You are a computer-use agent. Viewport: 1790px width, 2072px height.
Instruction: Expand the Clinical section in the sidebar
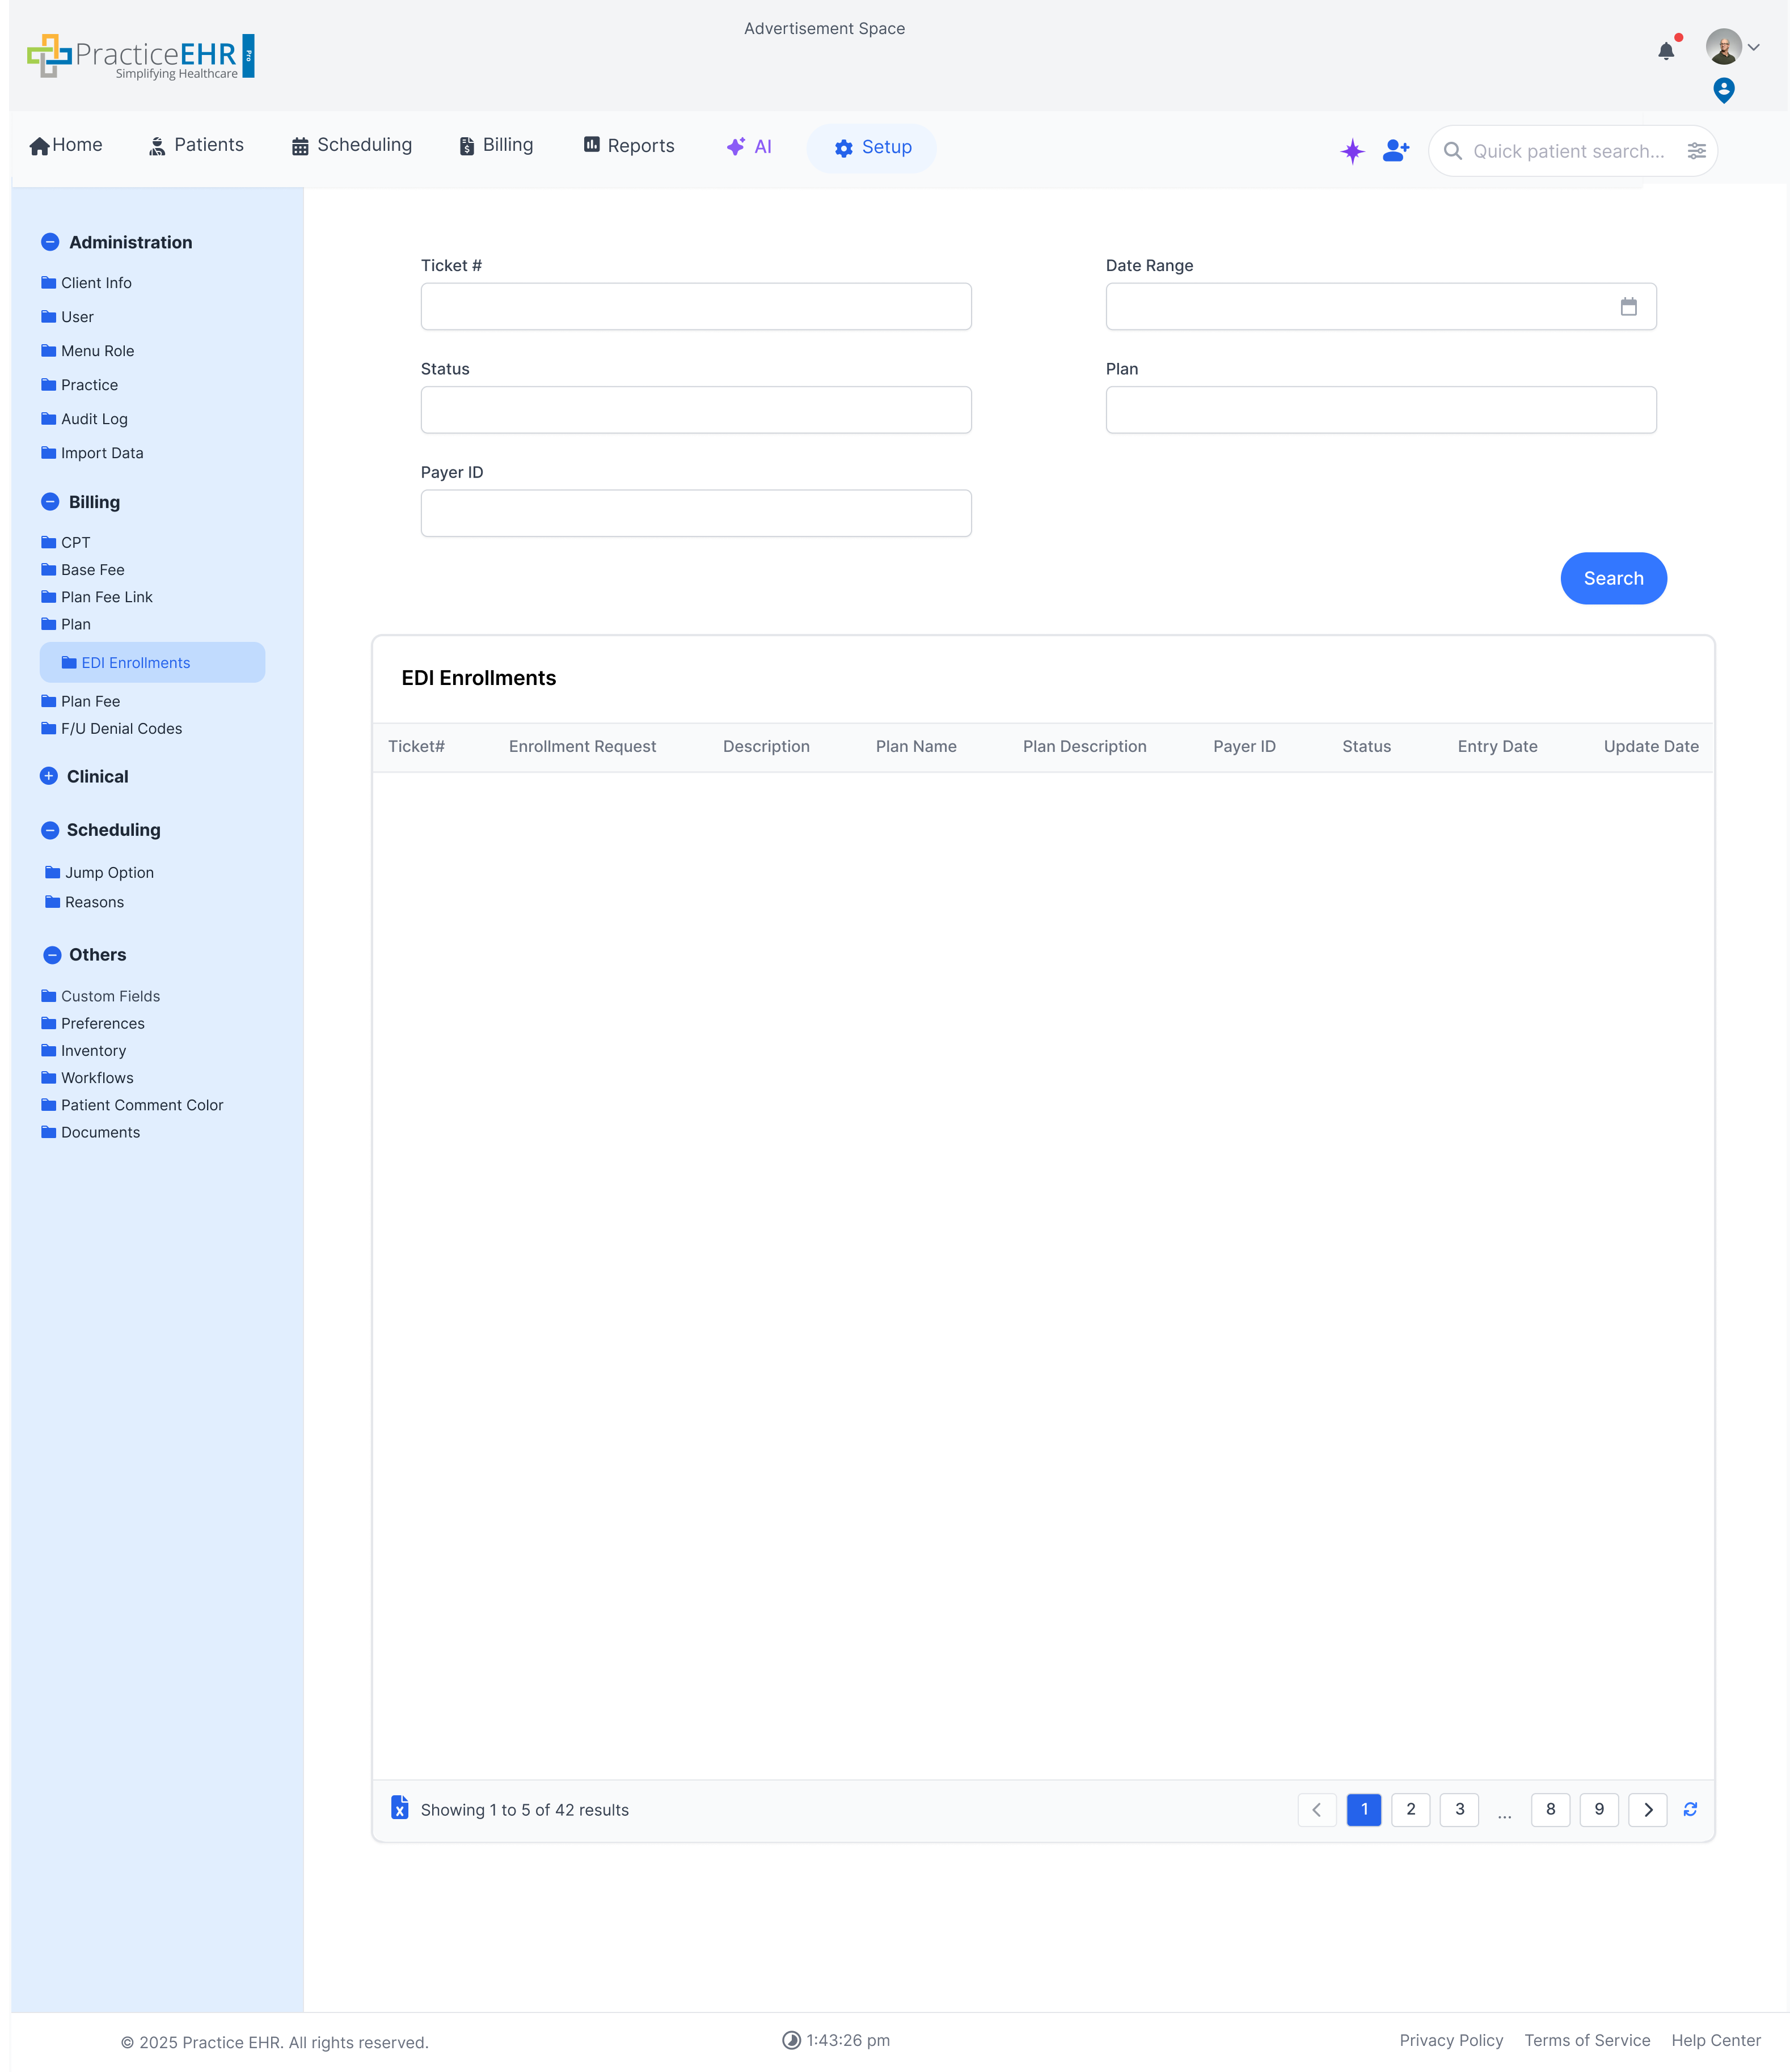pos(51,776)
